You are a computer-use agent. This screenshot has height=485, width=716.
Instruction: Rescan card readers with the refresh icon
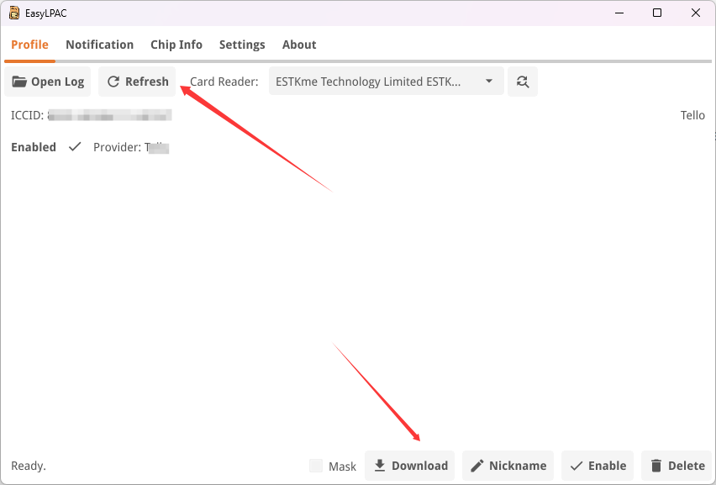tap(523, 82)
